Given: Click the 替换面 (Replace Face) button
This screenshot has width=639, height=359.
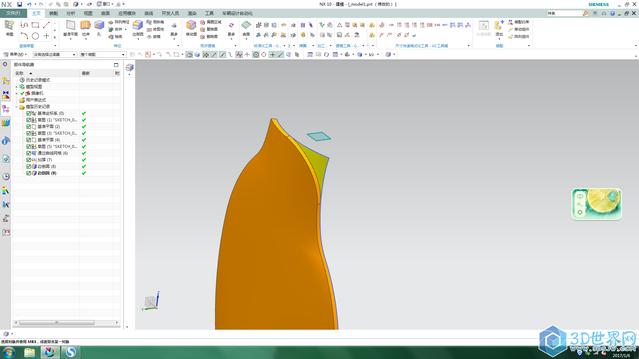Looking at the screenshot, I should (x=209, y=29).
